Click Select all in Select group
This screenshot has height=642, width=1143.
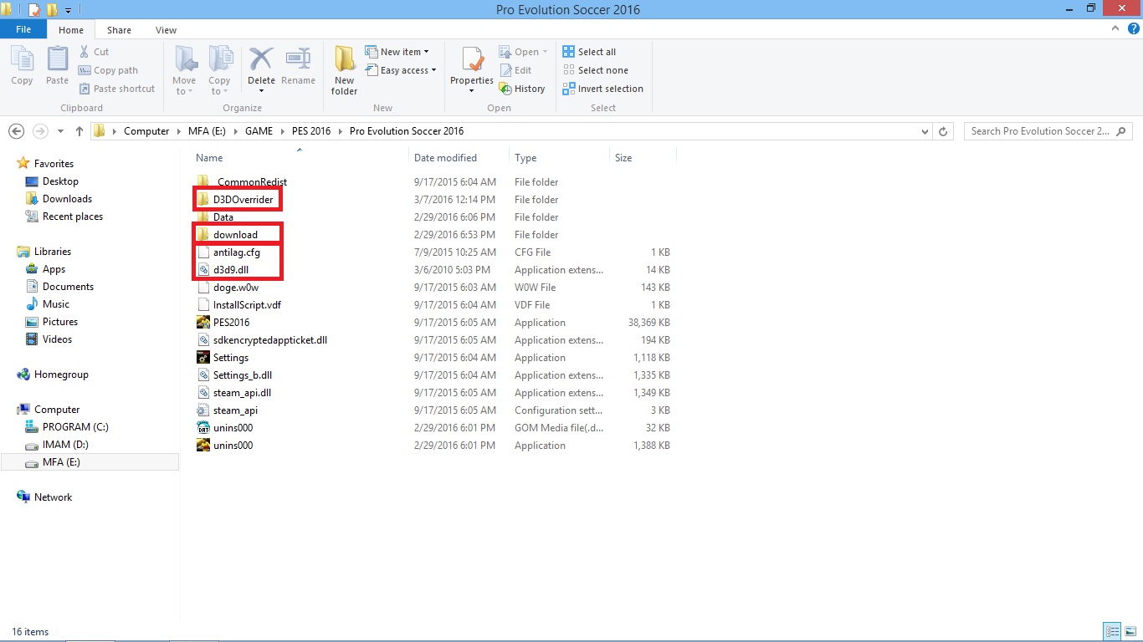point(589,52)
